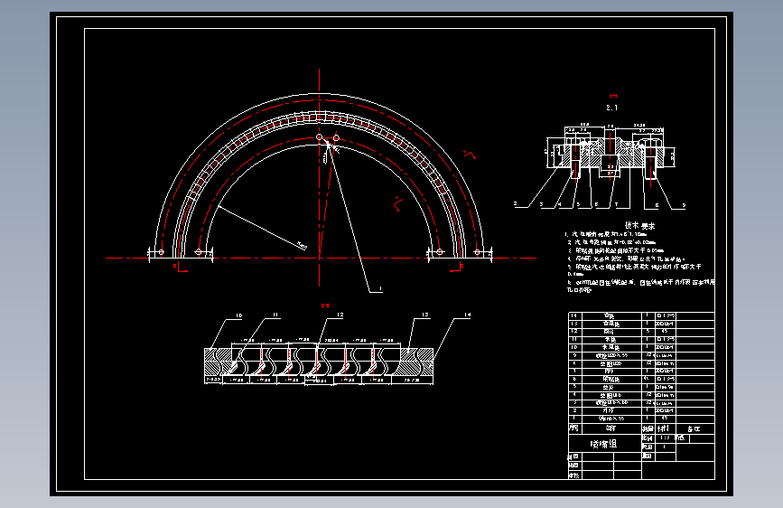Click parts list cell numbered 13

point(573,324)
